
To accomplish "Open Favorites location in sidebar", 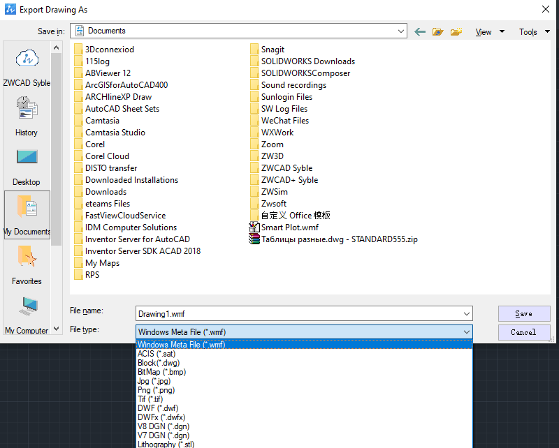I will (27, 265).
